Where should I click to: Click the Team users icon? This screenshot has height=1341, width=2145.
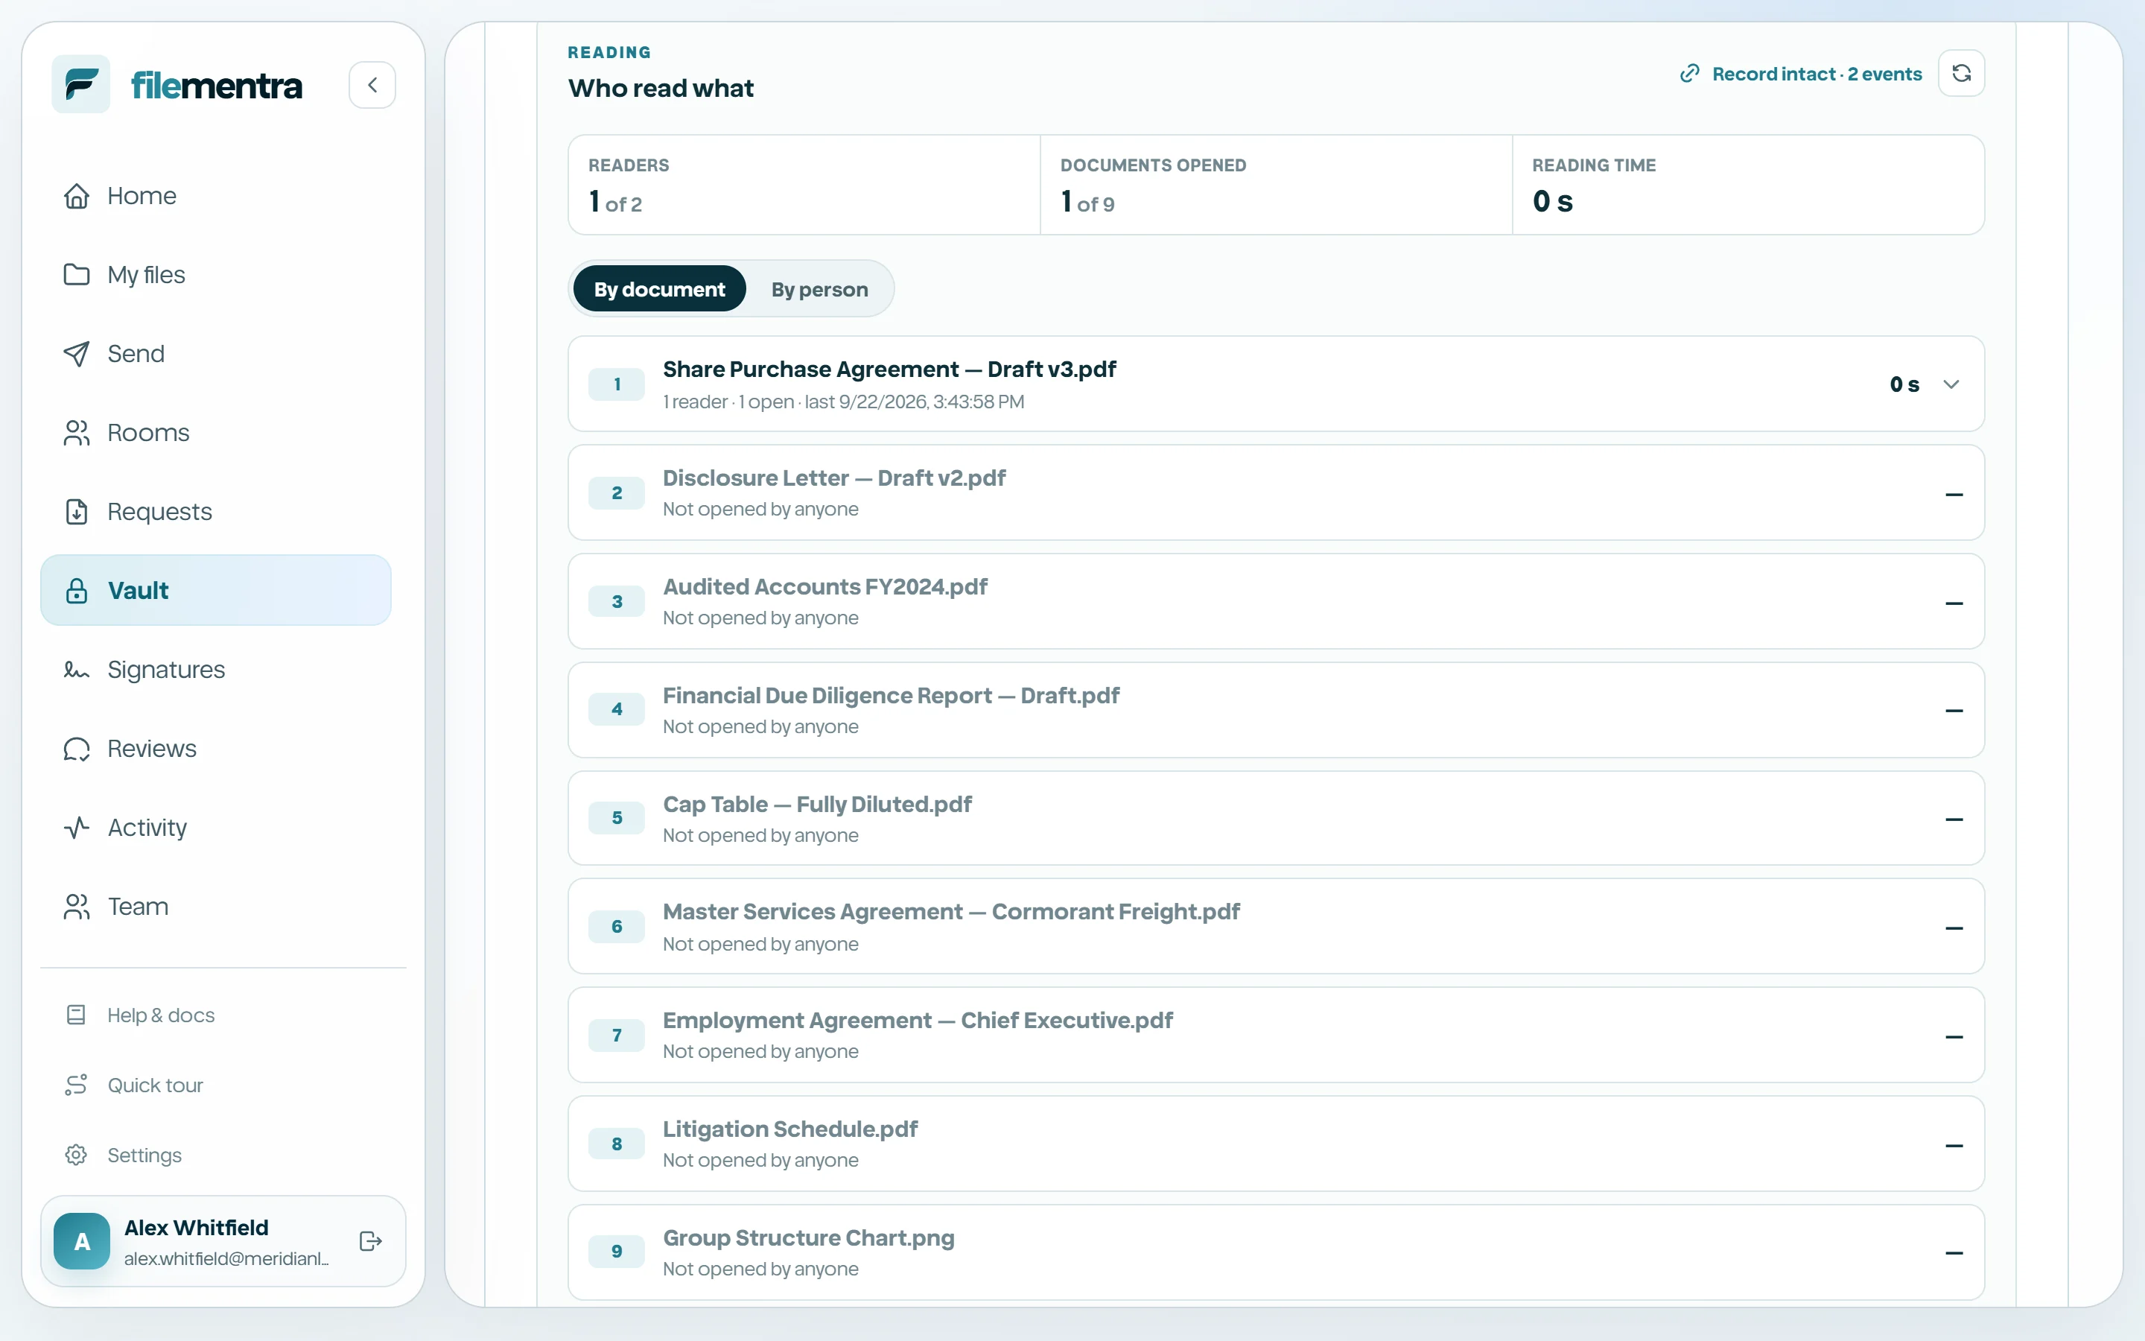[x=76, y=907]
